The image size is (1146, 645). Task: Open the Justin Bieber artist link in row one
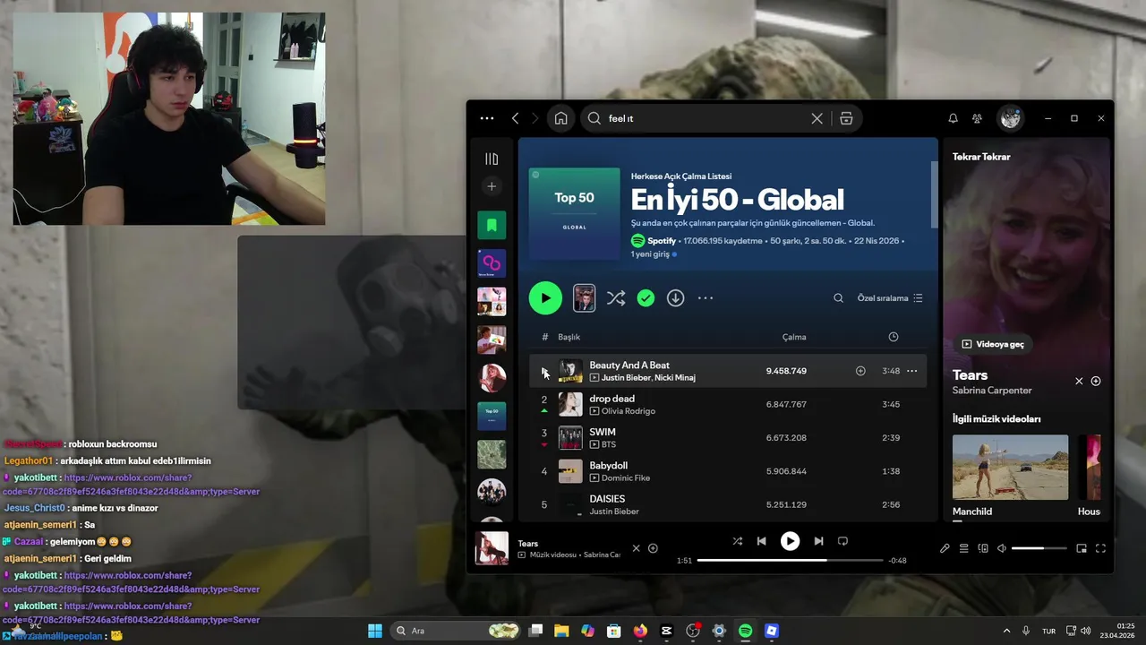pos(626,378)
